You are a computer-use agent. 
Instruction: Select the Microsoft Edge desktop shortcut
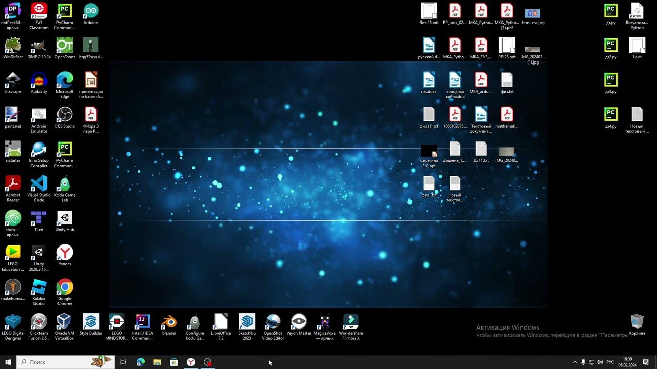click(65, 85)
